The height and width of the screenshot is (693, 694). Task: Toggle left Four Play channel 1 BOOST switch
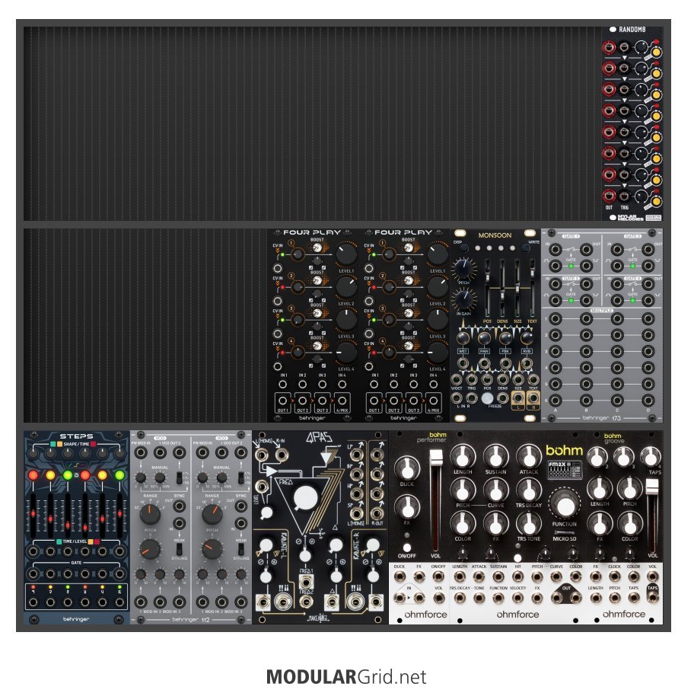point(317,248)
